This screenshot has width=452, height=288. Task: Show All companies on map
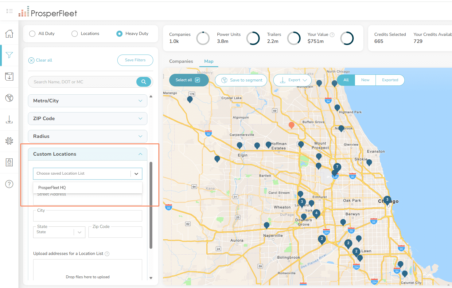346,80
